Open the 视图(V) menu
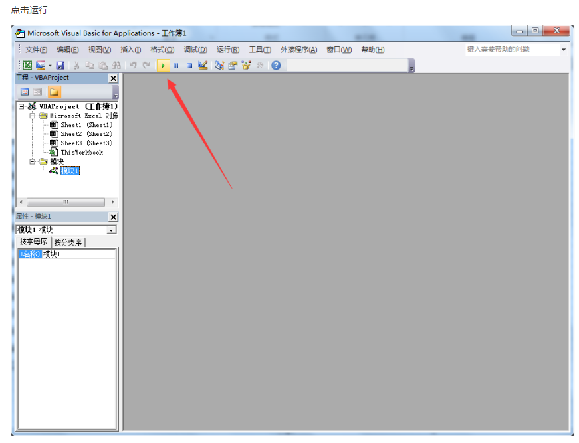This screenshot has width=579, height=443. tap(100, 50)
